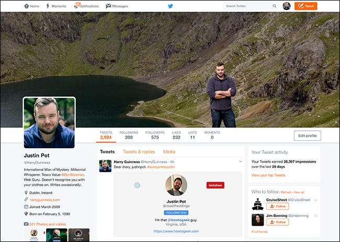Viewport: 340px width, 242px height.
Task: Click the Edit profile button
Action: point(307,136)
